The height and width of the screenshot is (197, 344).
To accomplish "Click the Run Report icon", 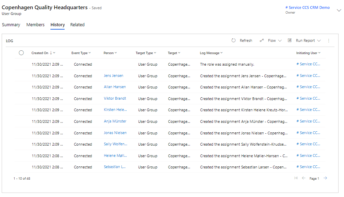I will pyautogui.click(x=290, y=40).
